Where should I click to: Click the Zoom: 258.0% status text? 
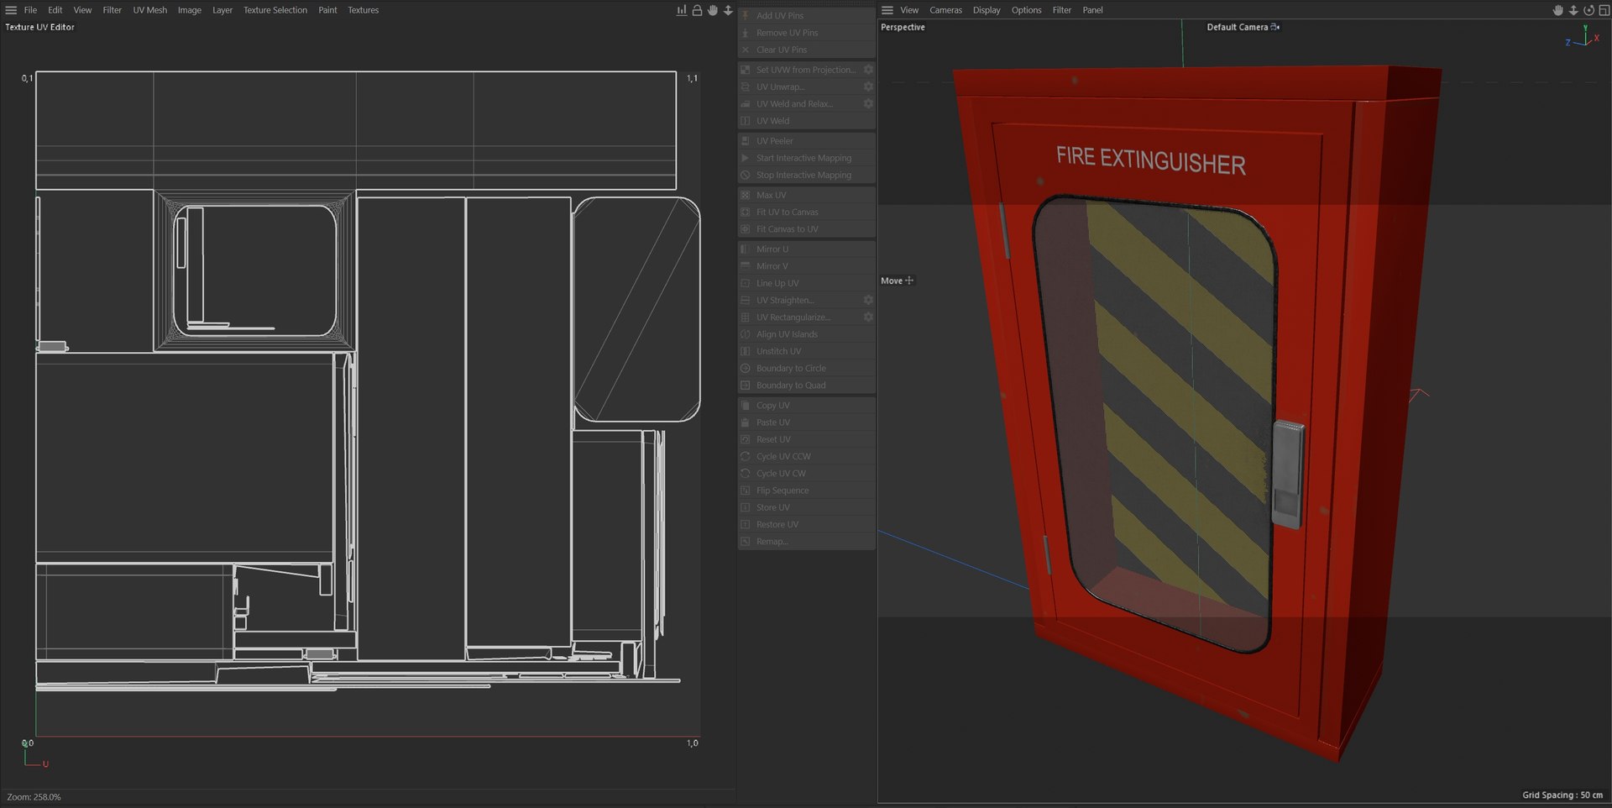click(x=34, y=797)
